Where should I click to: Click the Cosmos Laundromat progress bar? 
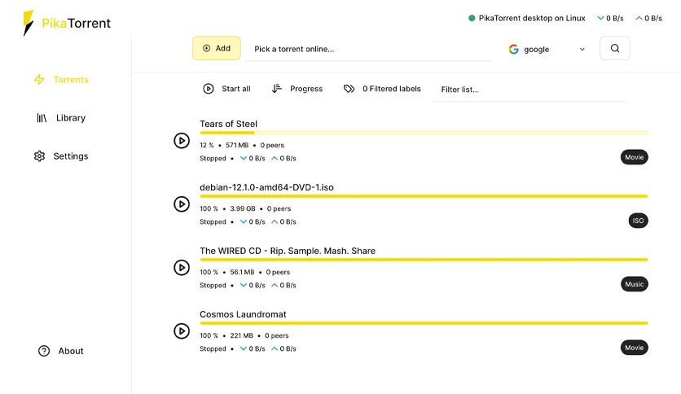424,323
